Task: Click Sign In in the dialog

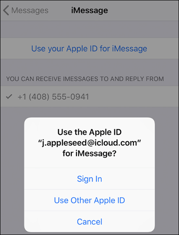Action: 89,179
